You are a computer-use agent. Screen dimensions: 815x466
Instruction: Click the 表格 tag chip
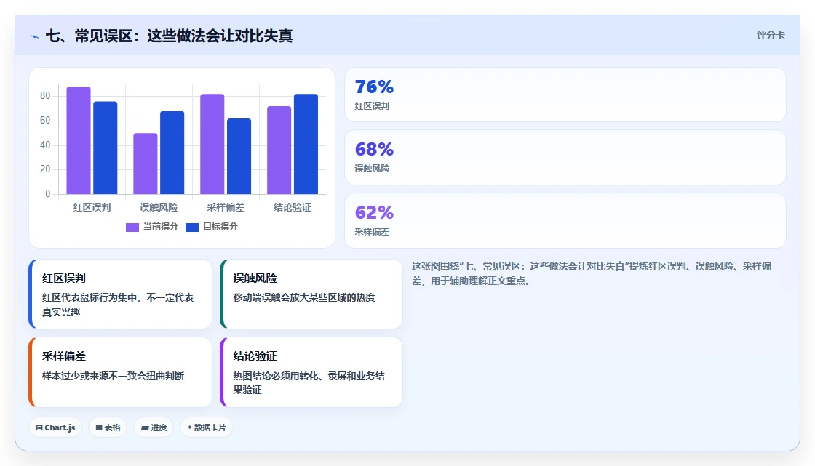click(x=108, y=427)
